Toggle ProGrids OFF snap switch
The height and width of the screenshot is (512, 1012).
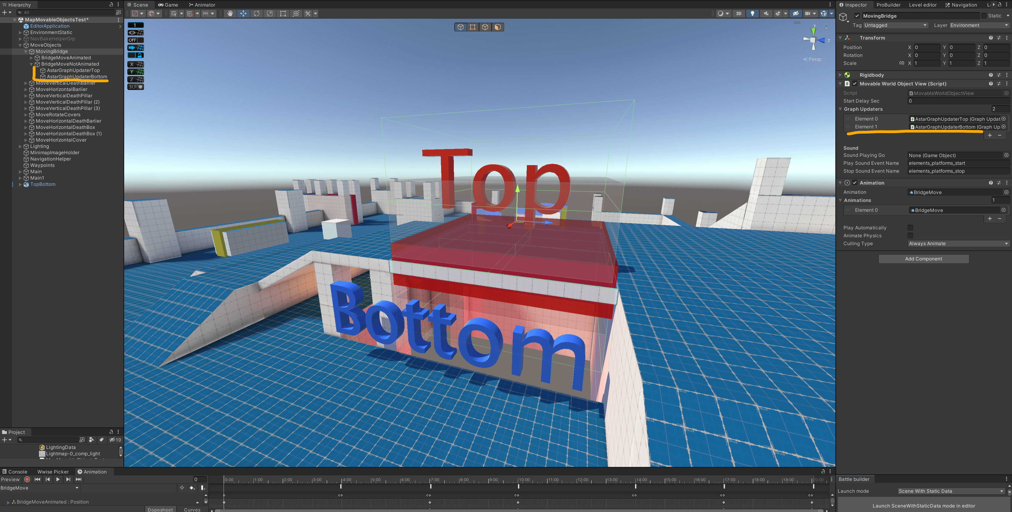click(136, 40)
